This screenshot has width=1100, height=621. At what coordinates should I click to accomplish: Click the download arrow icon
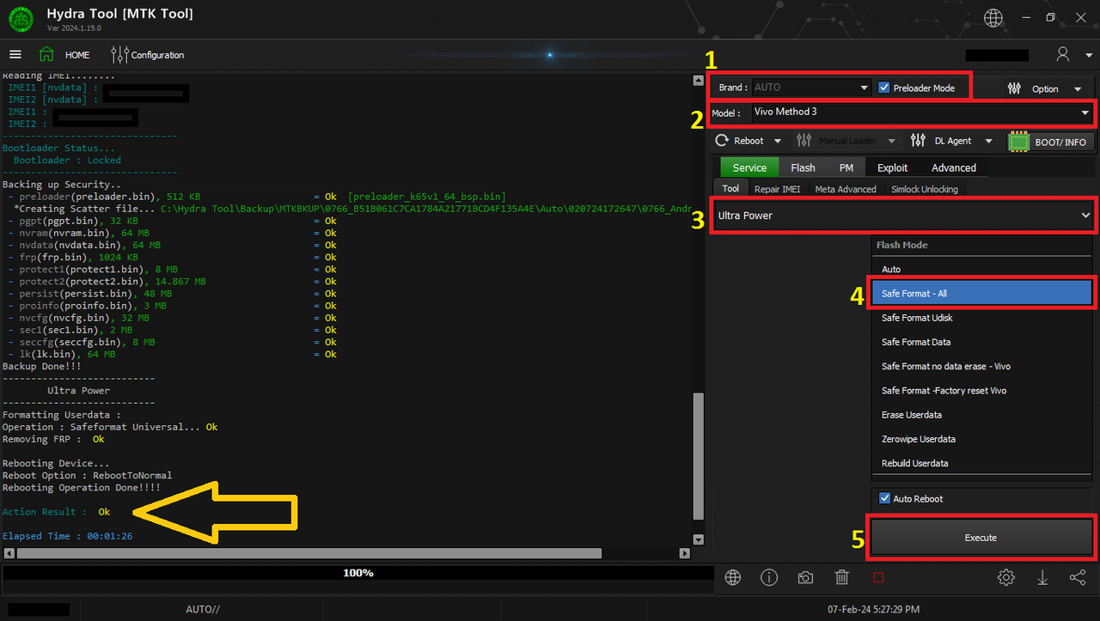click(x=1042, y=577)
